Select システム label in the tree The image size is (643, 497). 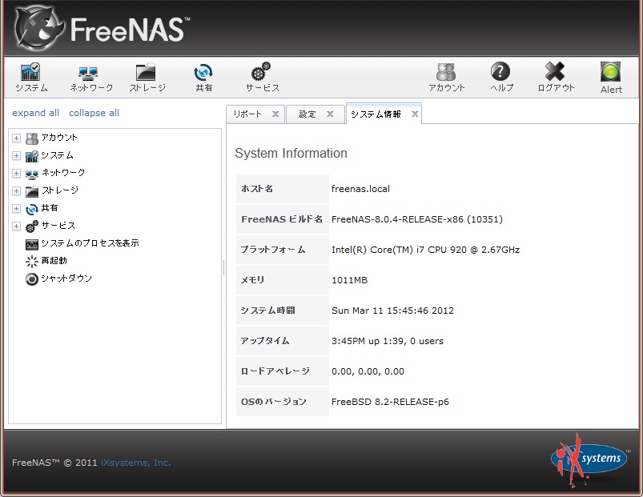(58, 155)
